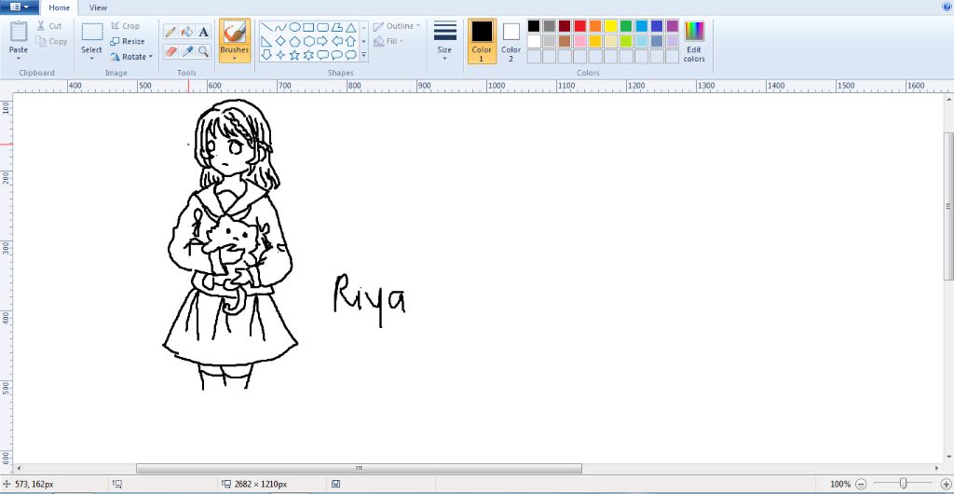Choose the Line shape
954x494 pixels.
tap(266, 27)
